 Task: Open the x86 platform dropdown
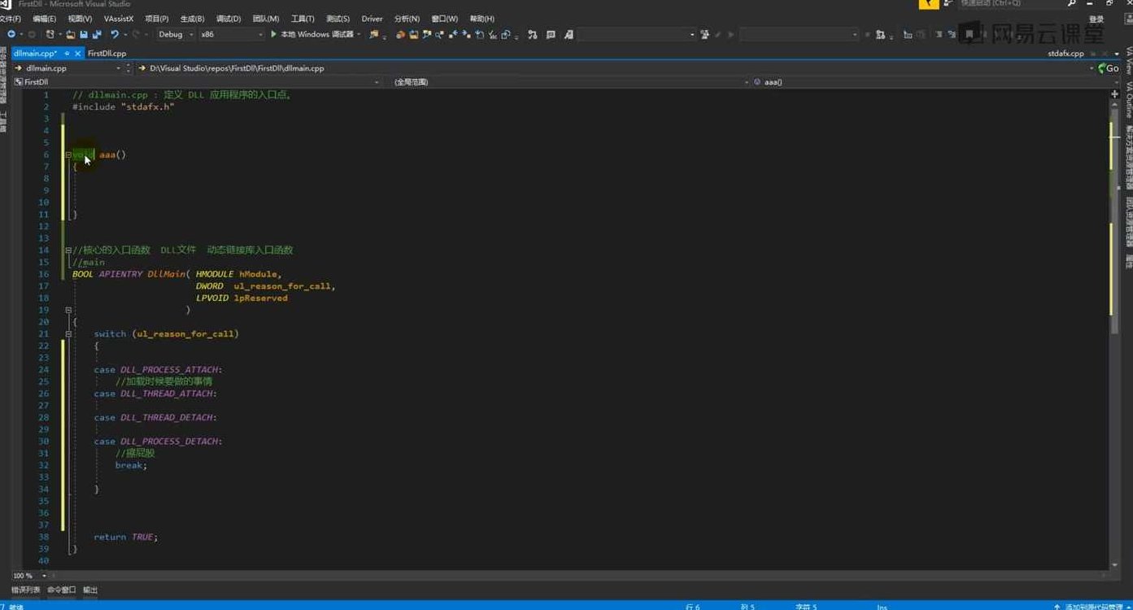[x=261, y=35]
